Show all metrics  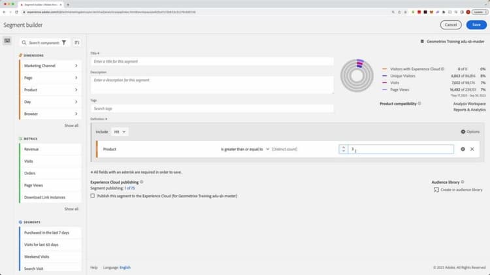[71, 209]
